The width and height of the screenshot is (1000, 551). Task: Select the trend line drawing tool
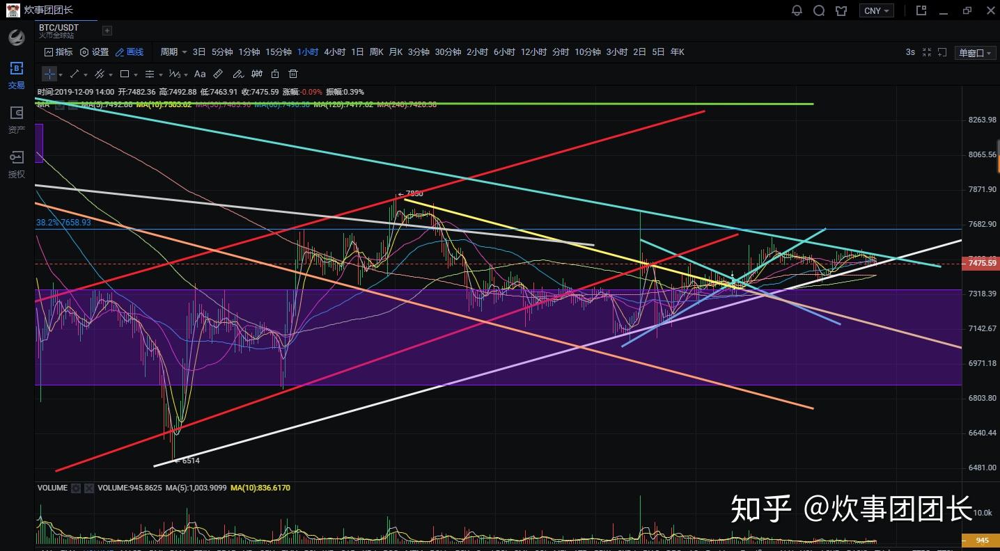point(75,74)
